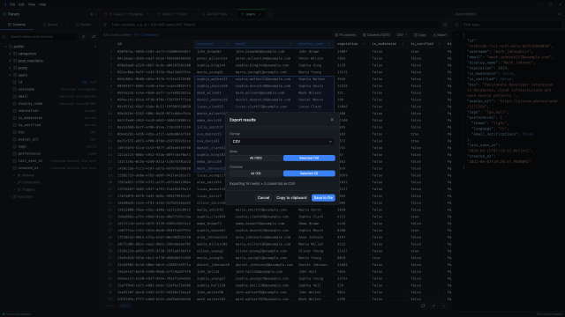Open the Get All Posts tab

[217, 14]
